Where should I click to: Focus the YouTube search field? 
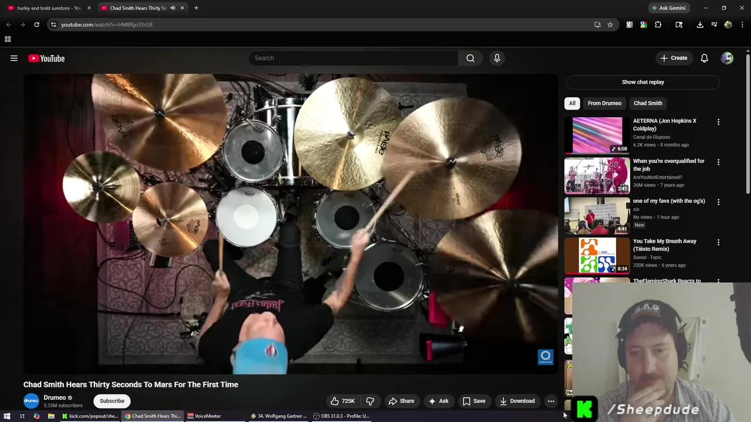pos(353,58)
